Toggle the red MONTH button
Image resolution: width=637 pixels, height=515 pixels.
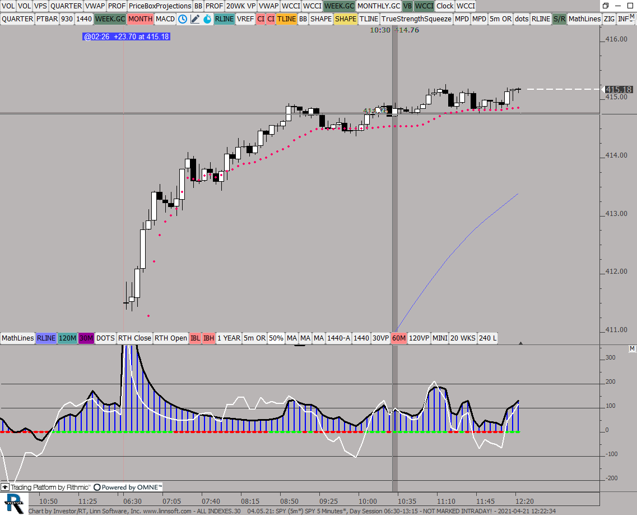[x=140, y=19]
